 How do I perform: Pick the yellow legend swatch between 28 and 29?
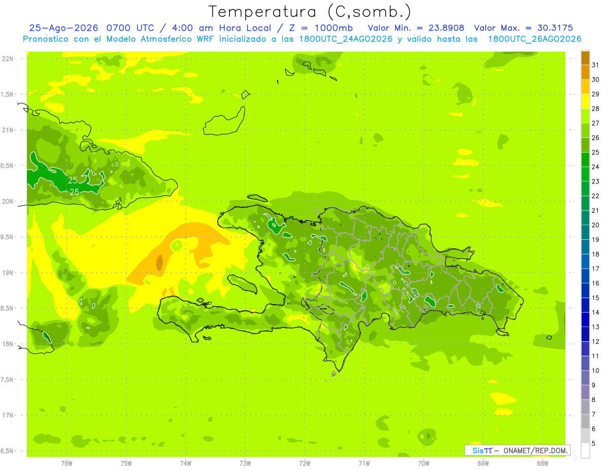coord(585,101)
